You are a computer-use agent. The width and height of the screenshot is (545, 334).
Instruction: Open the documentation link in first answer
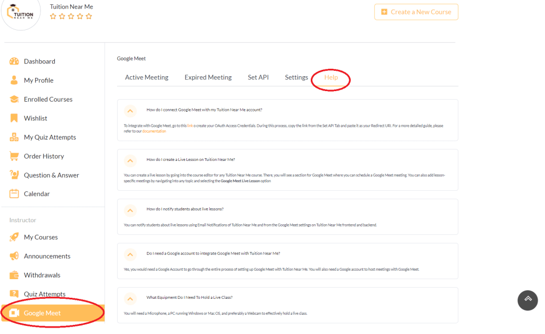[x=154, y=131]
